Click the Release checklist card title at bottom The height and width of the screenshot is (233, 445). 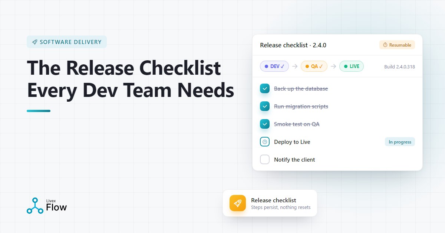(x=274, y=200)
